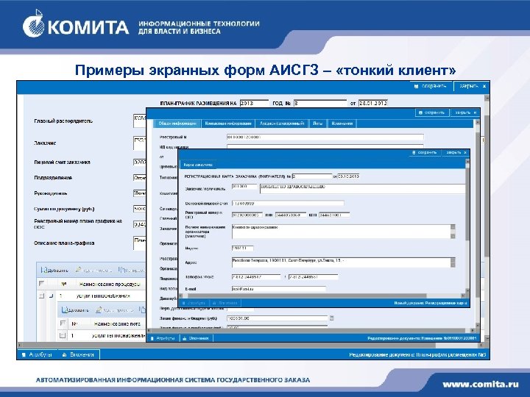Click plan-schedule number field № 3
Image resolution: width=530 pixels, height=397 pixels.
click(320, 104)
